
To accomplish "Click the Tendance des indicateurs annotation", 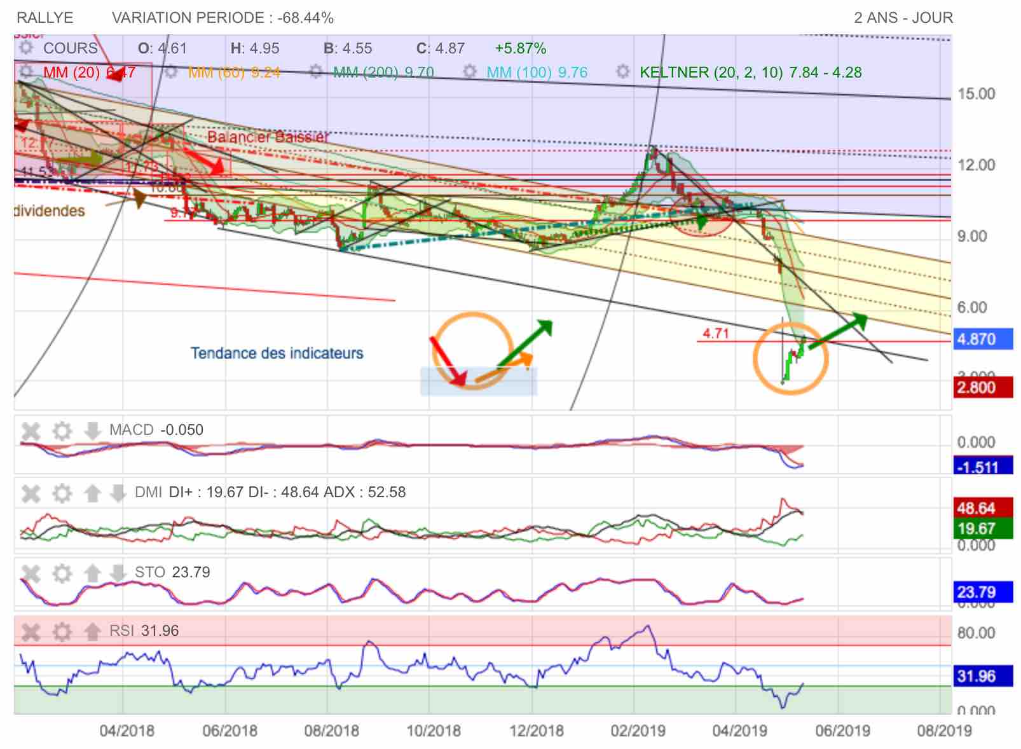I will [x=277, y=354].
